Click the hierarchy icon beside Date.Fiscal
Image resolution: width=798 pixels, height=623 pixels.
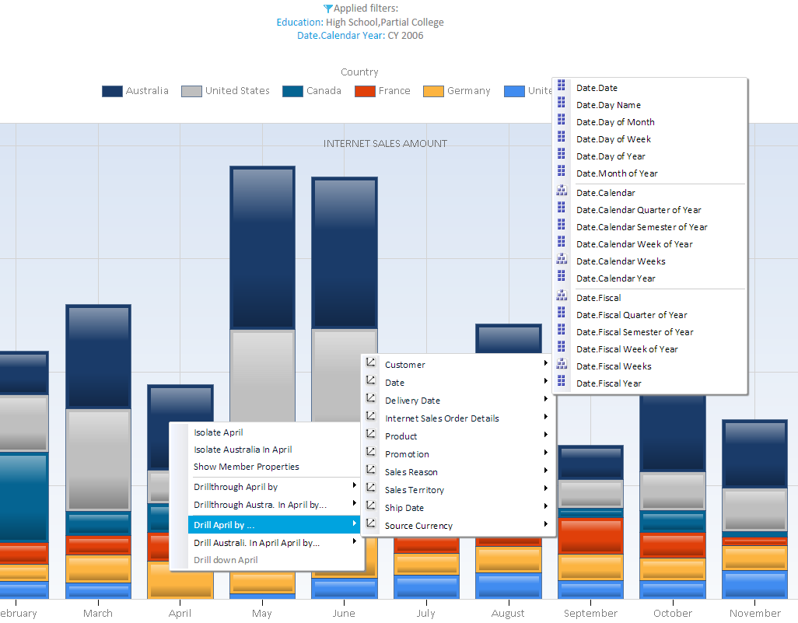[562, 296]
